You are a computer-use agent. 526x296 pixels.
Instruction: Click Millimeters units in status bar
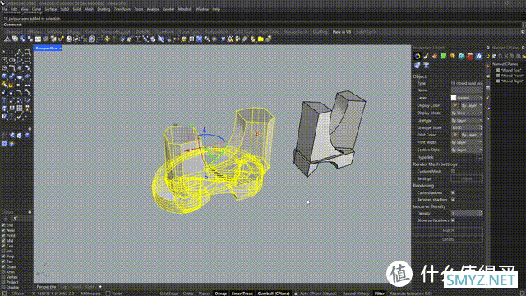click(x=91, y=294)
